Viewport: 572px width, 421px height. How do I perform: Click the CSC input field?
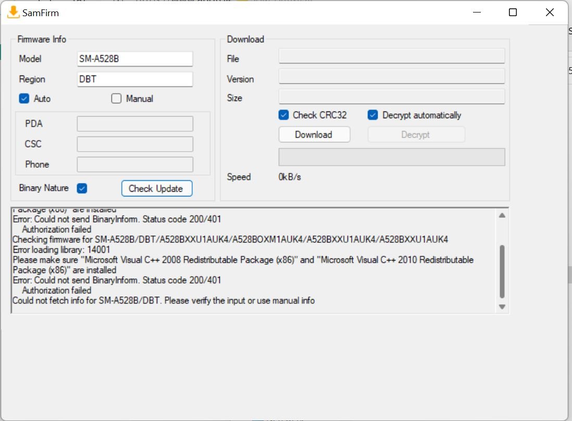point(135,144)
